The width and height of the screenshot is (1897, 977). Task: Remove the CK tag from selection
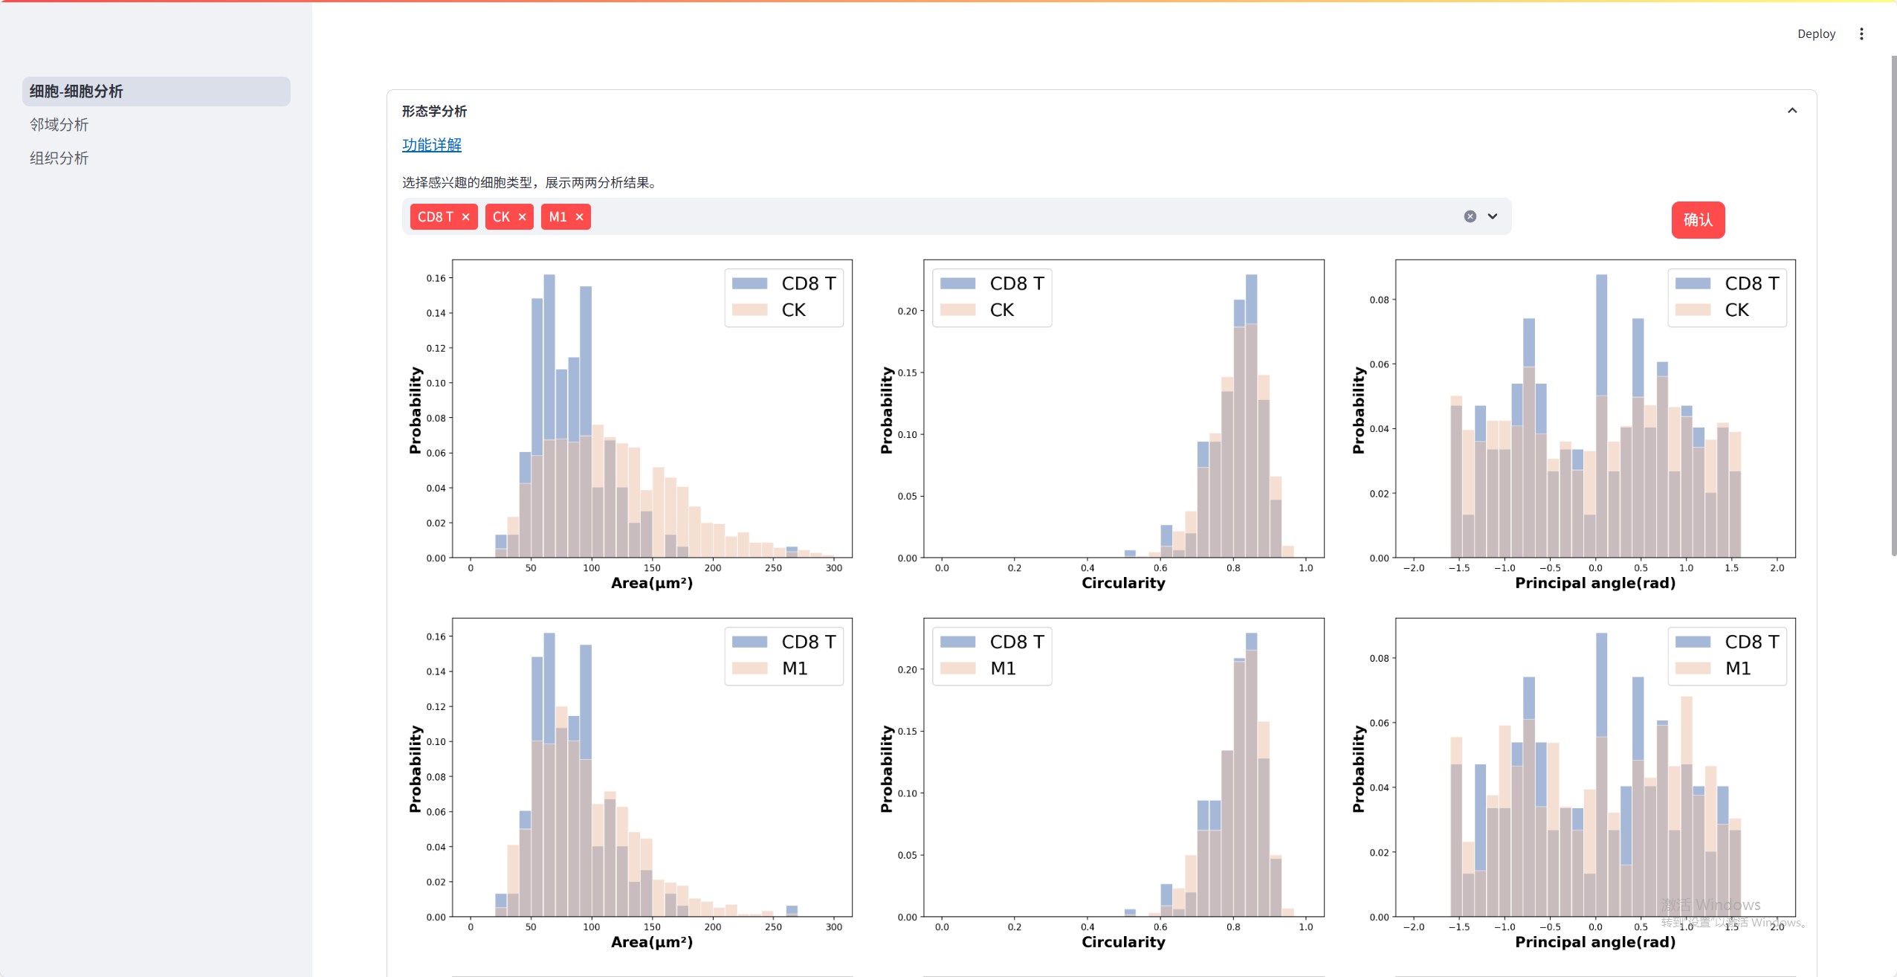pos(523,217)
